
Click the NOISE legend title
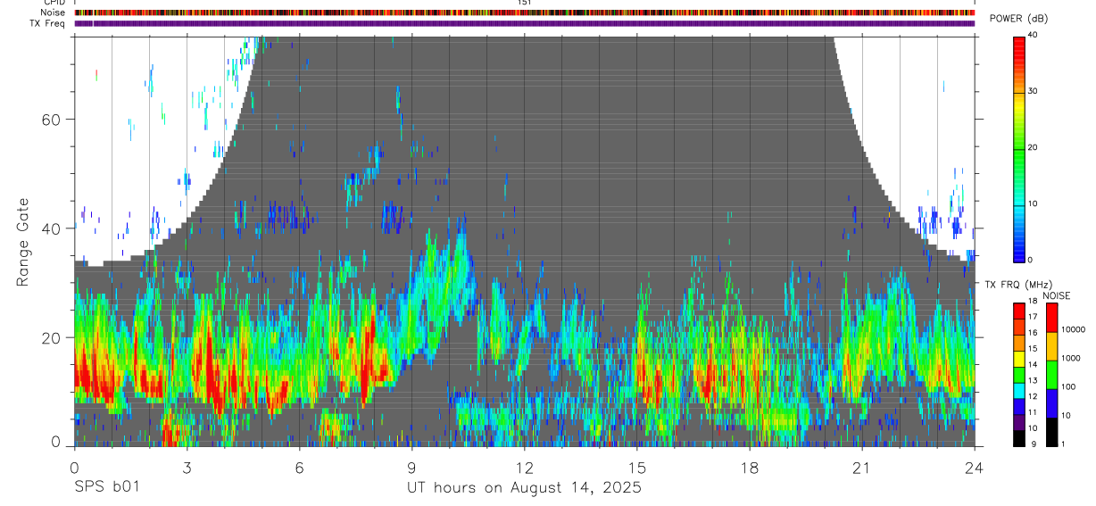point(1056,295)
